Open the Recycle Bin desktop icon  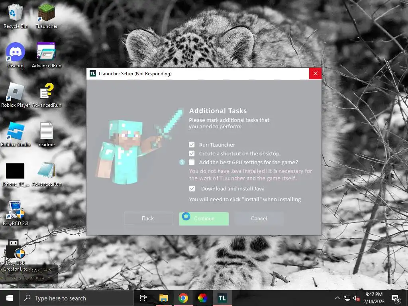[x=16, y=16]
